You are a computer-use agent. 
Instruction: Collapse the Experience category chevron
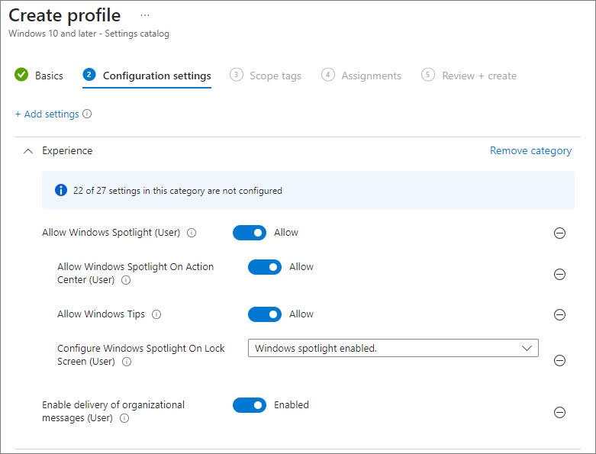(28, 151)
